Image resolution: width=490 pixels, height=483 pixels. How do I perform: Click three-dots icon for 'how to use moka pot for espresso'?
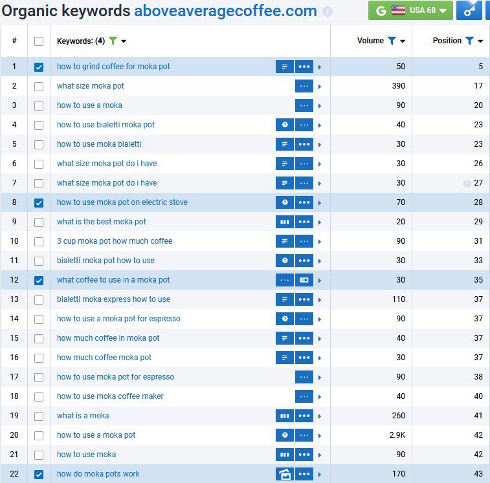click(x=304, y=377)
